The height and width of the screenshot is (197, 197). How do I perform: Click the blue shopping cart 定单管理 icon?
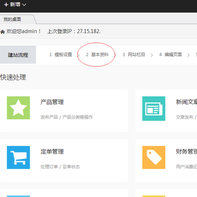[x=19, y=158]
